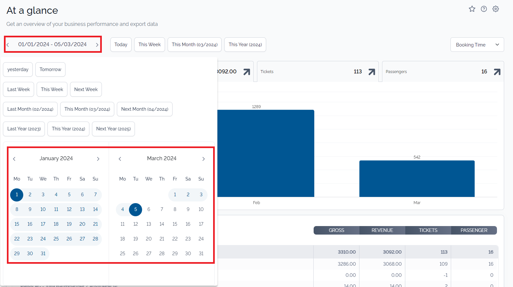Open the settings gear icon
513x287 pixels.
pyautogui.click(x=495, y=9)
